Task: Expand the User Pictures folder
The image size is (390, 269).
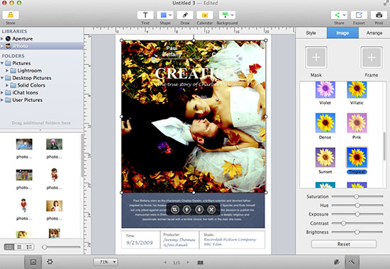Action: click(x=2, y=100)
